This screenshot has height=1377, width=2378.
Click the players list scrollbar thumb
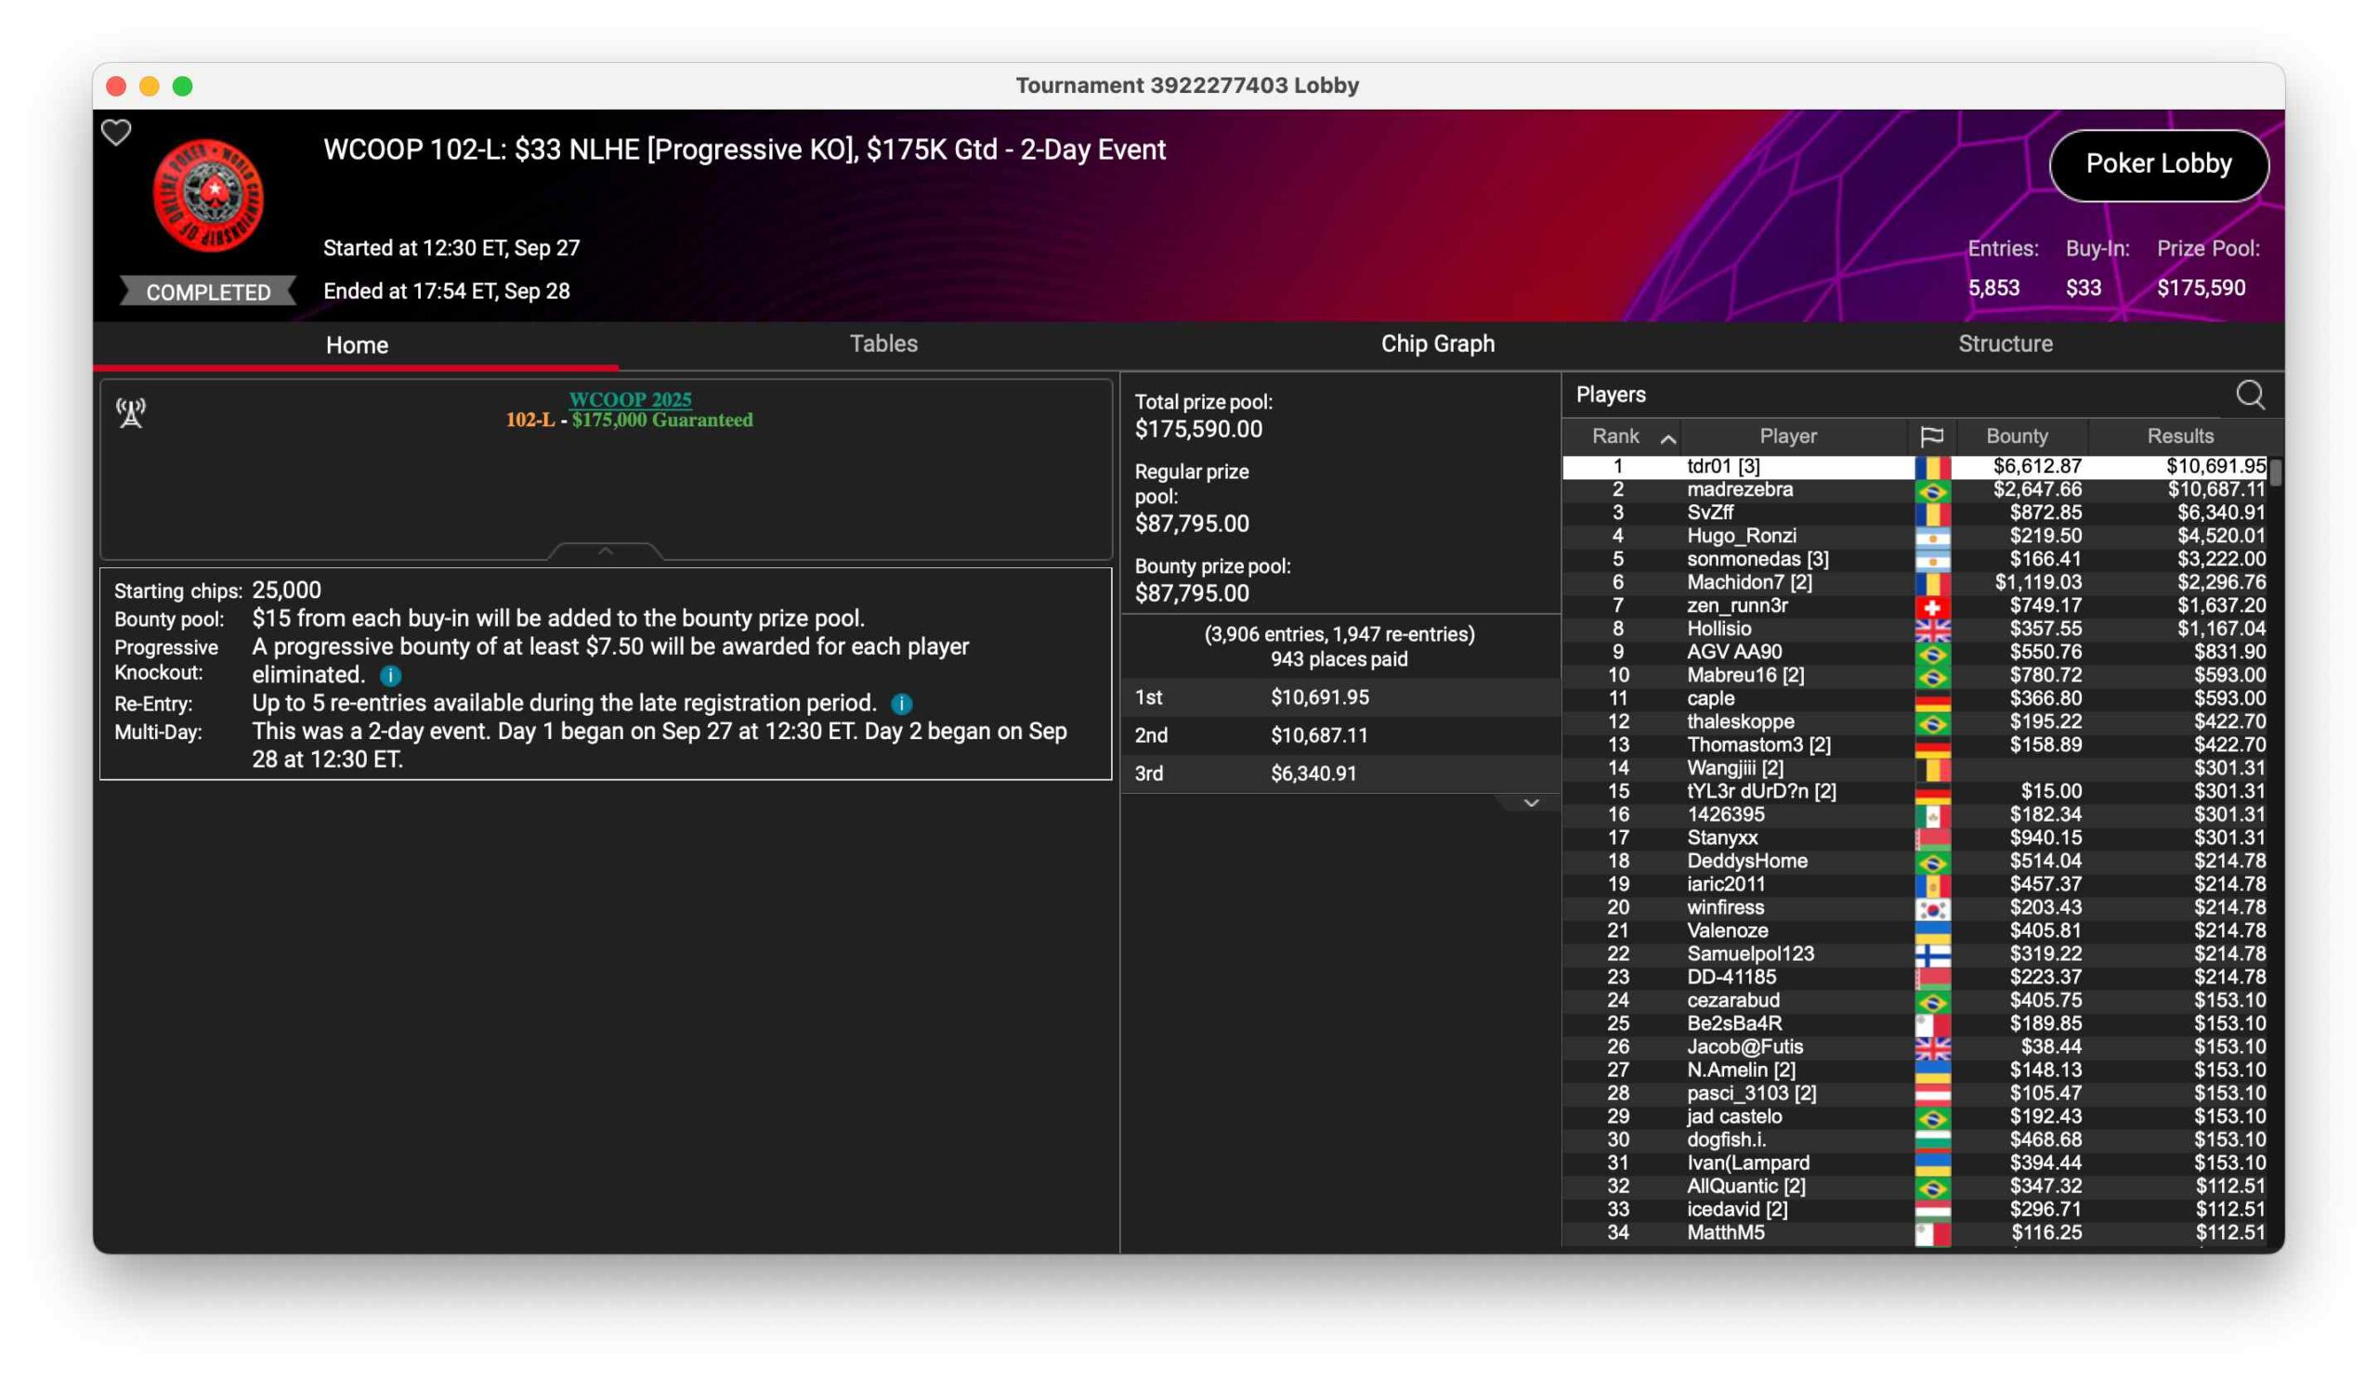[2276, 473]
